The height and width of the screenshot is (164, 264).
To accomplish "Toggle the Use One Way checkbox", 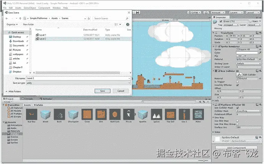I will [237, 121].
